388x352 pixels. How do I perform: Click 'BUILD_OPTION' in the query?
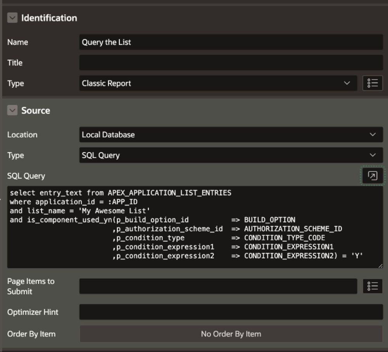[x=270, y=220]
